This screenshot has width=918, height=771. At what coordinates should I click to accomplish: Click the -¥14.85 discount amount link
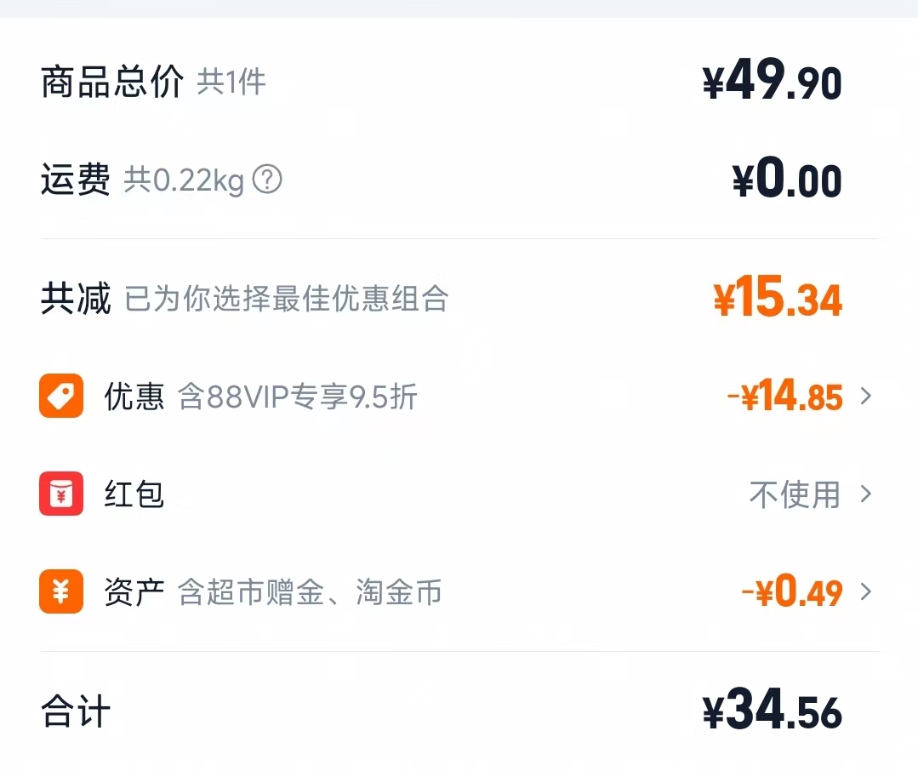(x=783, y=396)
